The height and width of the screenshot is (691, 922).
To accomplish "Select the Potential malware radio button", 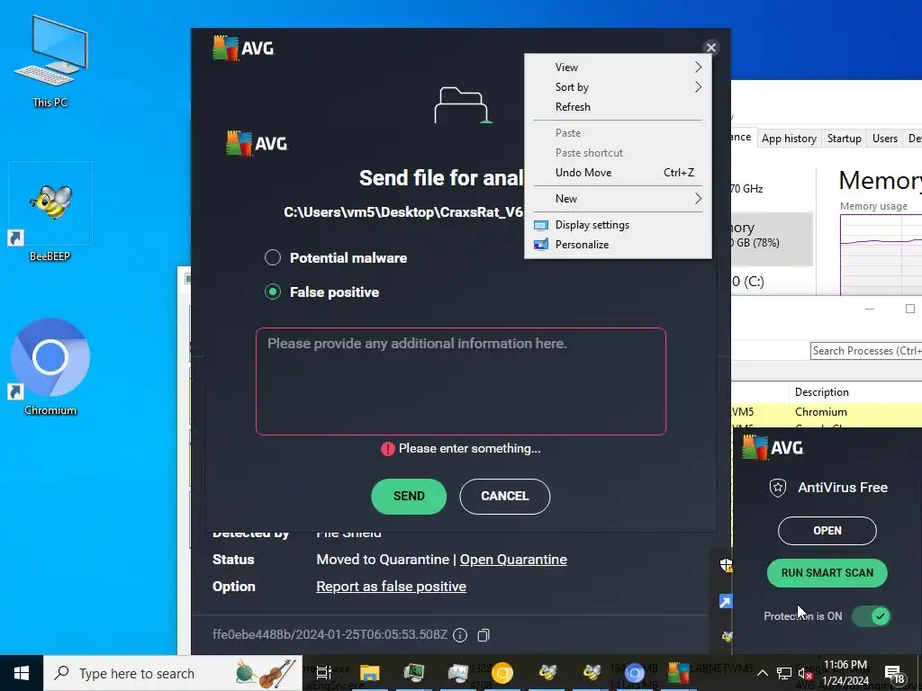I will [x=272, y=257].
